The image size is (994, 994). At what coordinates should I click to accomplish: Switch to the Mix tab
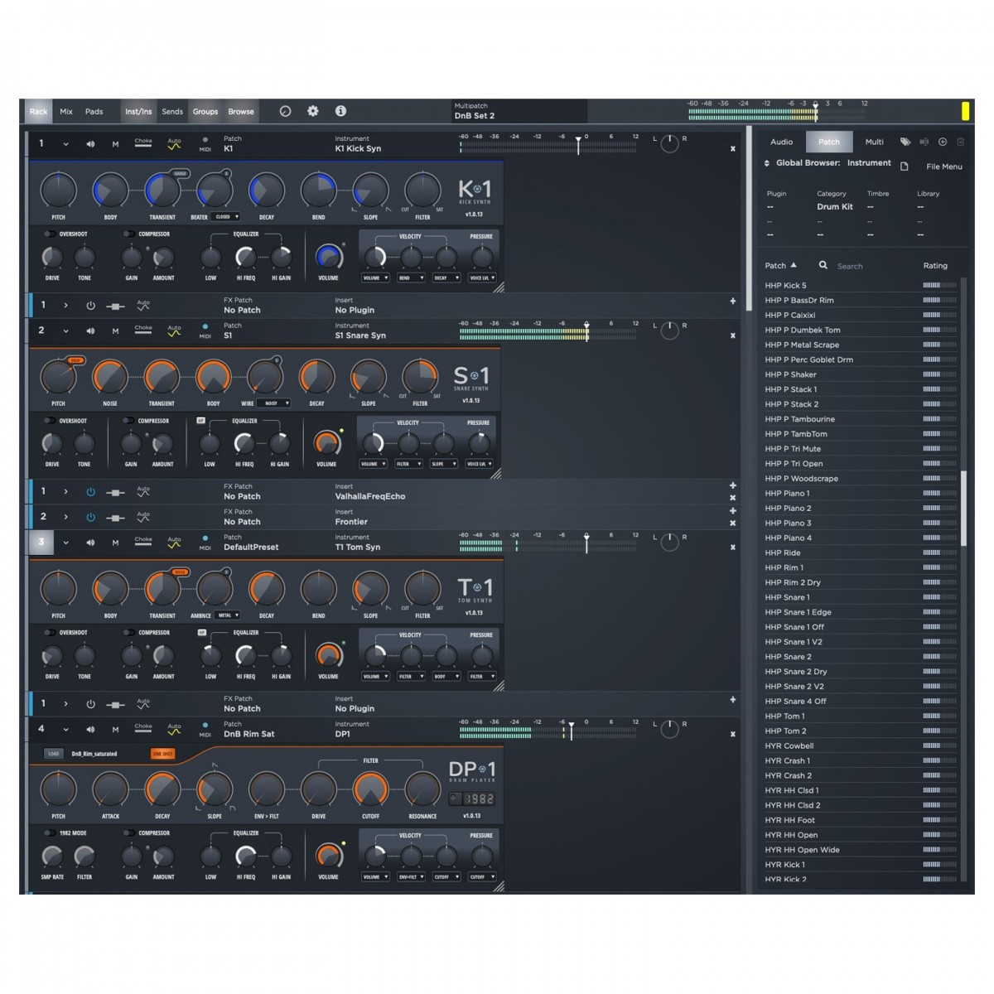tap(66, 112)
